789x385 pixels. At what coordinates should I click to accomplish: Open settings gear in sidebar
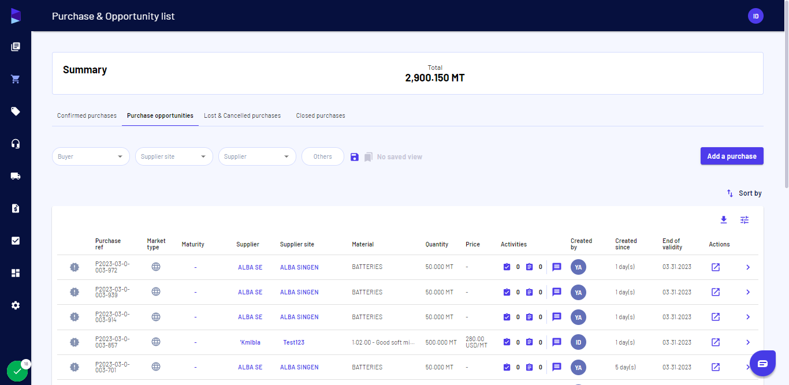coord(16,305)
